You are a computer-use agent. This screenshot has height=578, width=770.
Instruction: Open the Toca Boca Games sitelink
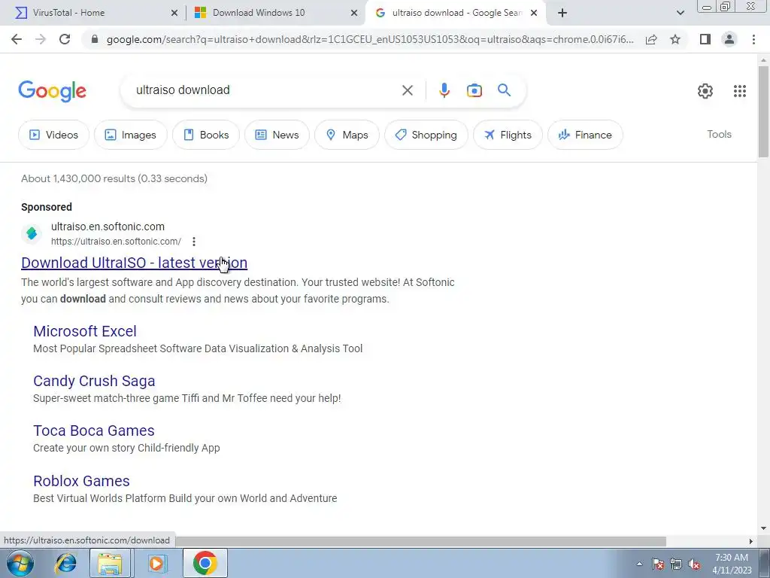(94, 430)
